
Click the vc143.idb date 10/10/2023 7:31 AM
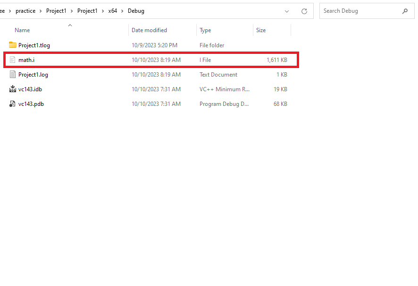(156, 89)
